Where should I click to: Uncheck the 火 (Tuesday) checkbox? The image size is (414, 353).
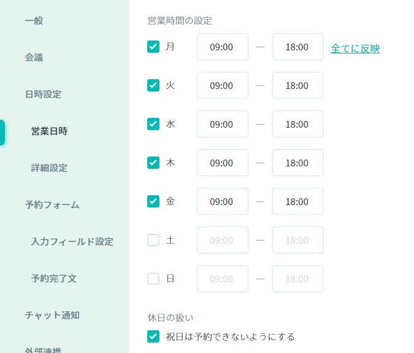coord(153,85)
